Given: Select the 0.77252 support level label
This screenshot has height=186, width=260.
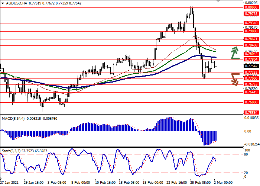Looking at the screenshot, I should coord(251,73).
